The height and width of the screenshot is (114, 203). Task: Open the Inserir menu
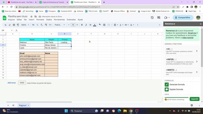[31, 20]
